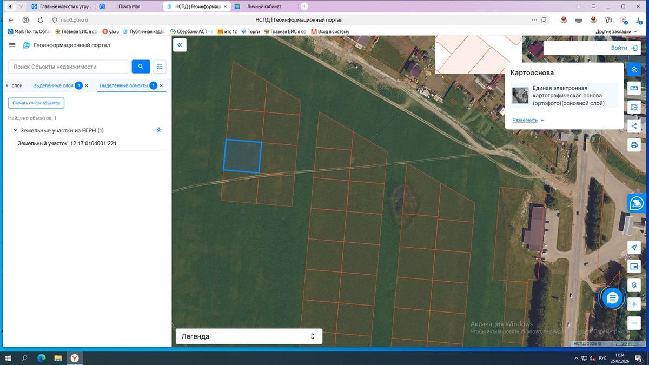Click the Войти login button
Viewport: 649px width, 365px height.
click(624, 48)
